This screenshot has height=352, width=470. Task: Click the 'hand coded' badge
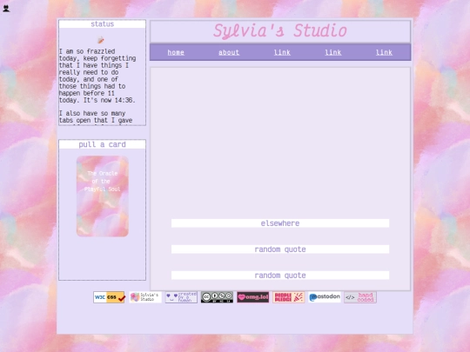coord(360,297)
